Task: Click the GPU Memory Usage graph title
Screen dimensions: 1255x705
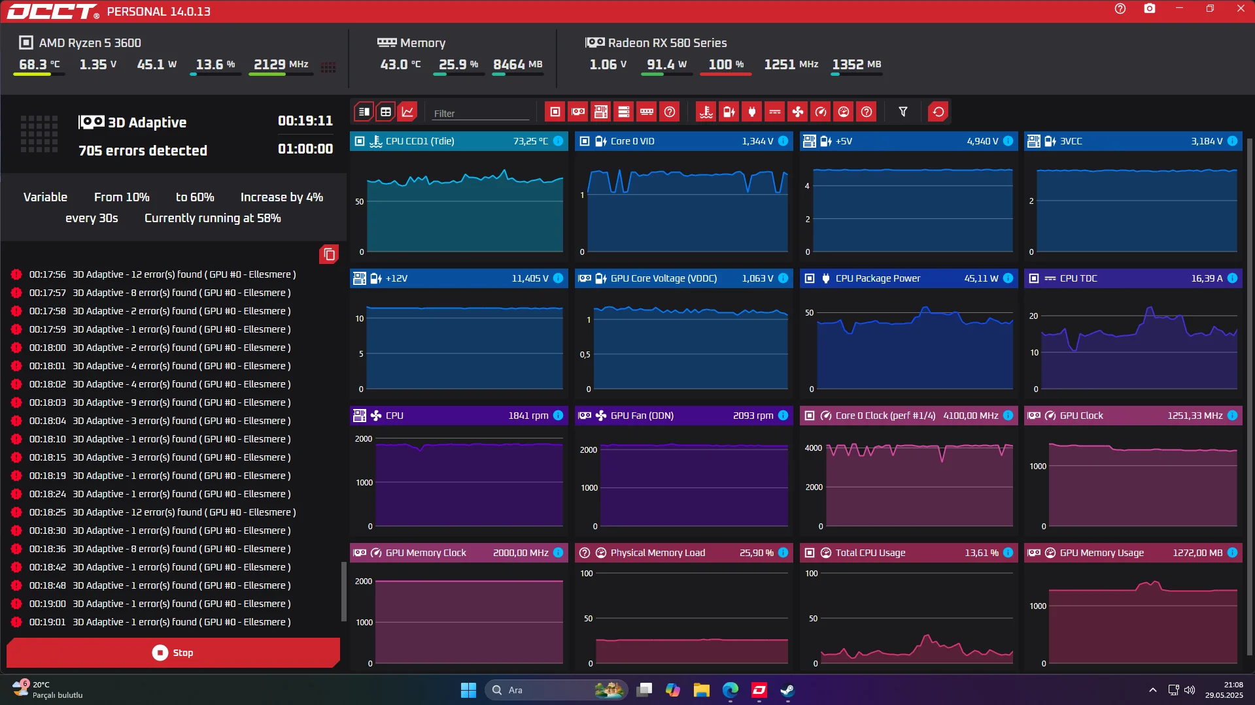Action: tap(1102, 553)
